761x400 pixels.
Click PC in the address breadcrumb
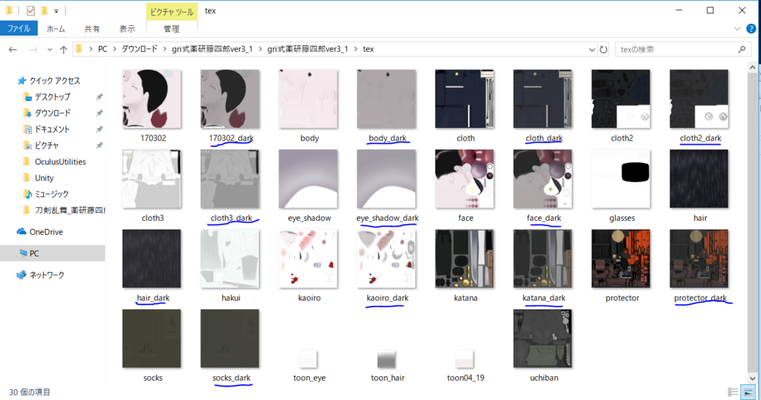point(103,49)
